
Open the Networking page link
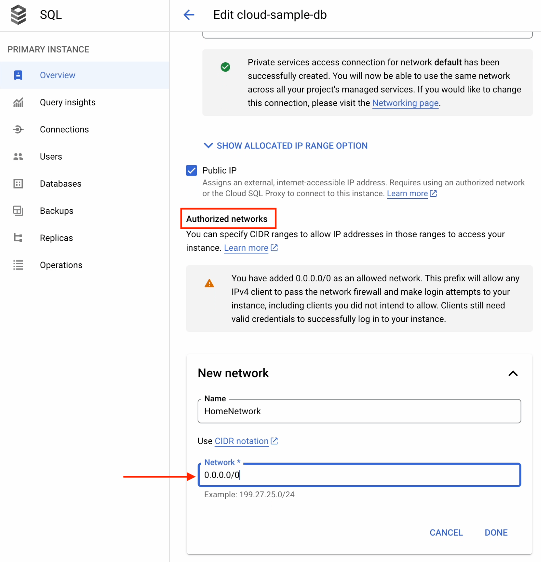(405, 103)
